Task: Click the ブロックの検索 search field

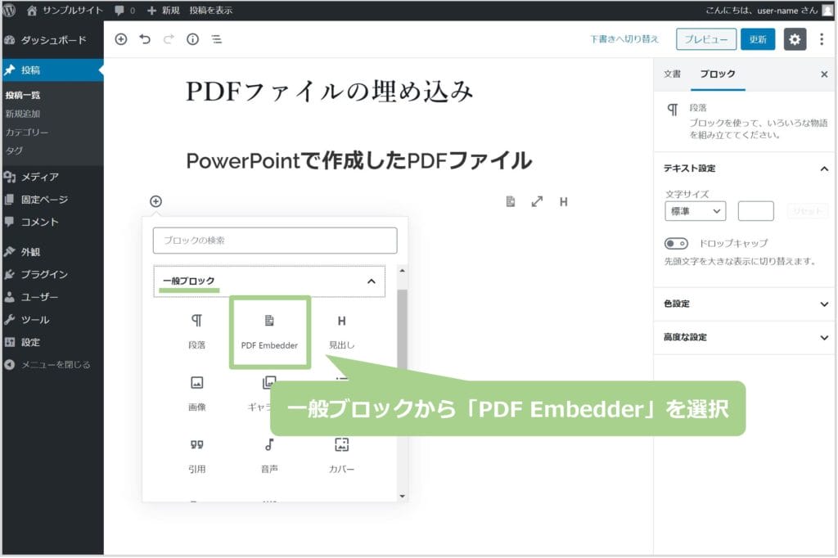Action: tap(274, 241)
